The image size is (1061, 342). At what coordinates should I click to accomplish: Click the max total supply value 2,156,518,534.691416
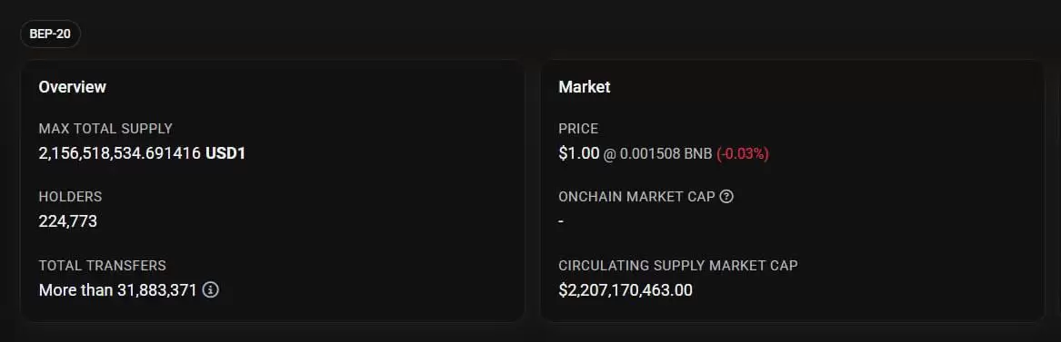point(120,153)
